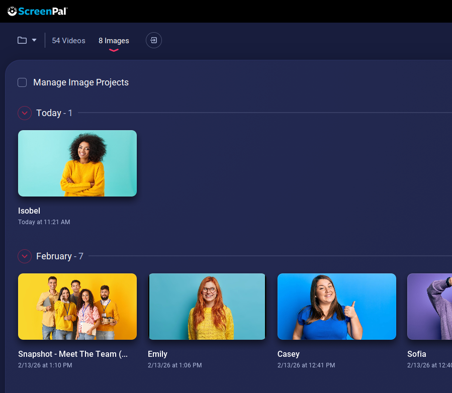Image resolution: width=452 pixels, height=393 pixels.
Task: Enable the Manage Image Projects checkbox
Action: point(22,82)
